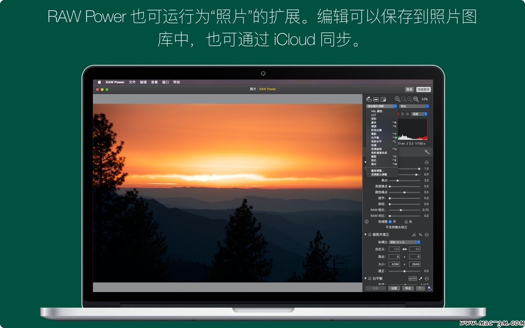The width and height of the screenshot is (525, 328).
Task: Click the first gray histogram channel dot
Action: [403, 114]
